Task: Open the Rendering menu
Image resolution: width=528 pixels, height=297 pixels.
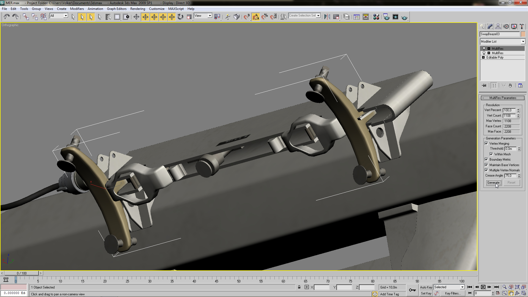Action: click(x=137, y=9)
